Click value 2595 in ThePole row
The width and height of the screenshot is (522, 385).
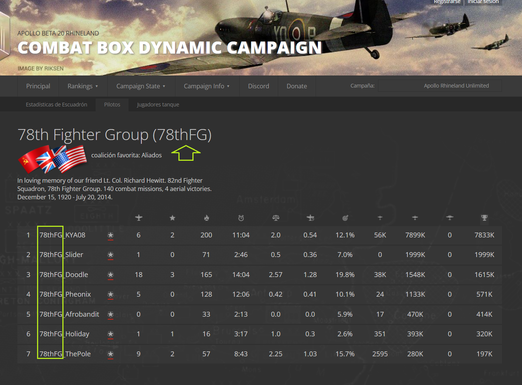tap(380, 354)
